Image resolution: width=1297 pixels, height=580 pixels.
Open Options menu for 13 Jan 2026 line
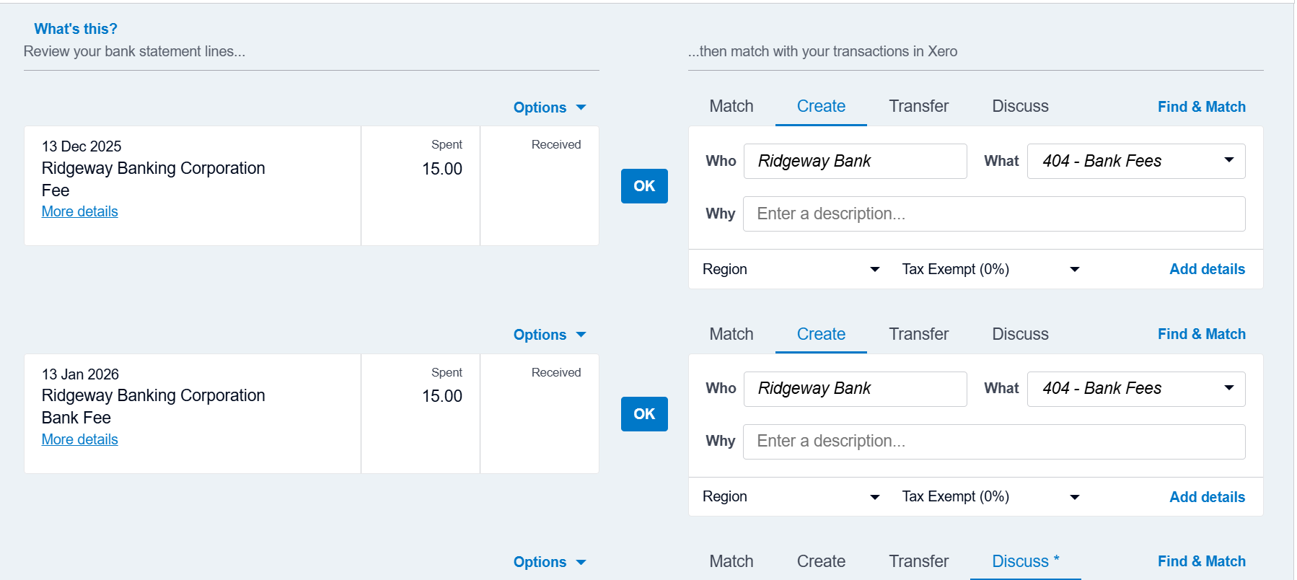pyautogui.click(x=549, y=335)
